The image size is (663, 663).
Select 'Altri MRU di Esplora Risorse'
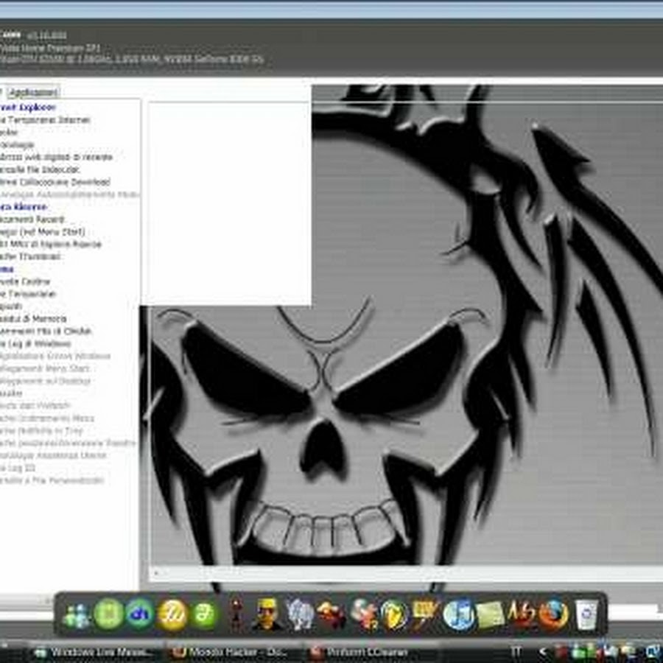pyautogui.click(x=51, y=245)
